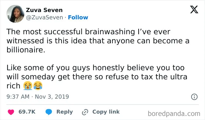Screen dimensions: 205x120
Task: Select the Copy link text
Action: pos(106,112)
